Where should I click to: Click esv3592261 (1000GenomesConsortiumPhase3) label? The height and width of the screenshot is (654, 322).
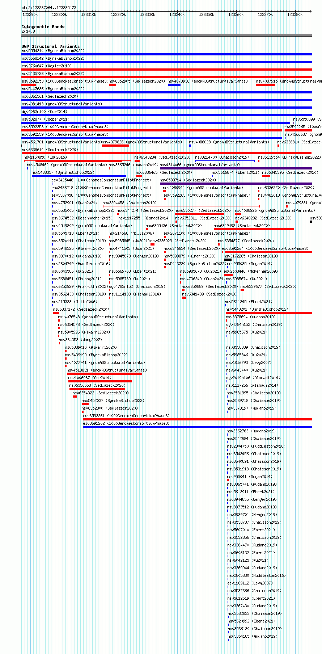click(x=126, y=416)
